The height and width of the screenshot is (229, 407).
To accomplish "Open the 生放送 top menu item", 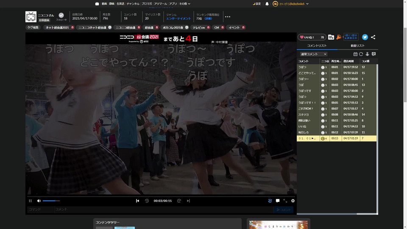I will click(x=120, y=4).
